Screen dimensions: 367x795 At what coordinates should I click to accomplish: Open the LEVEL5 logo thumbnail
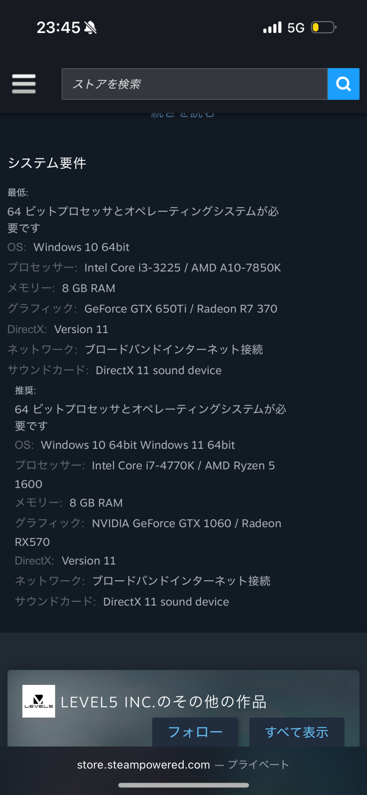tap(39, 701)
